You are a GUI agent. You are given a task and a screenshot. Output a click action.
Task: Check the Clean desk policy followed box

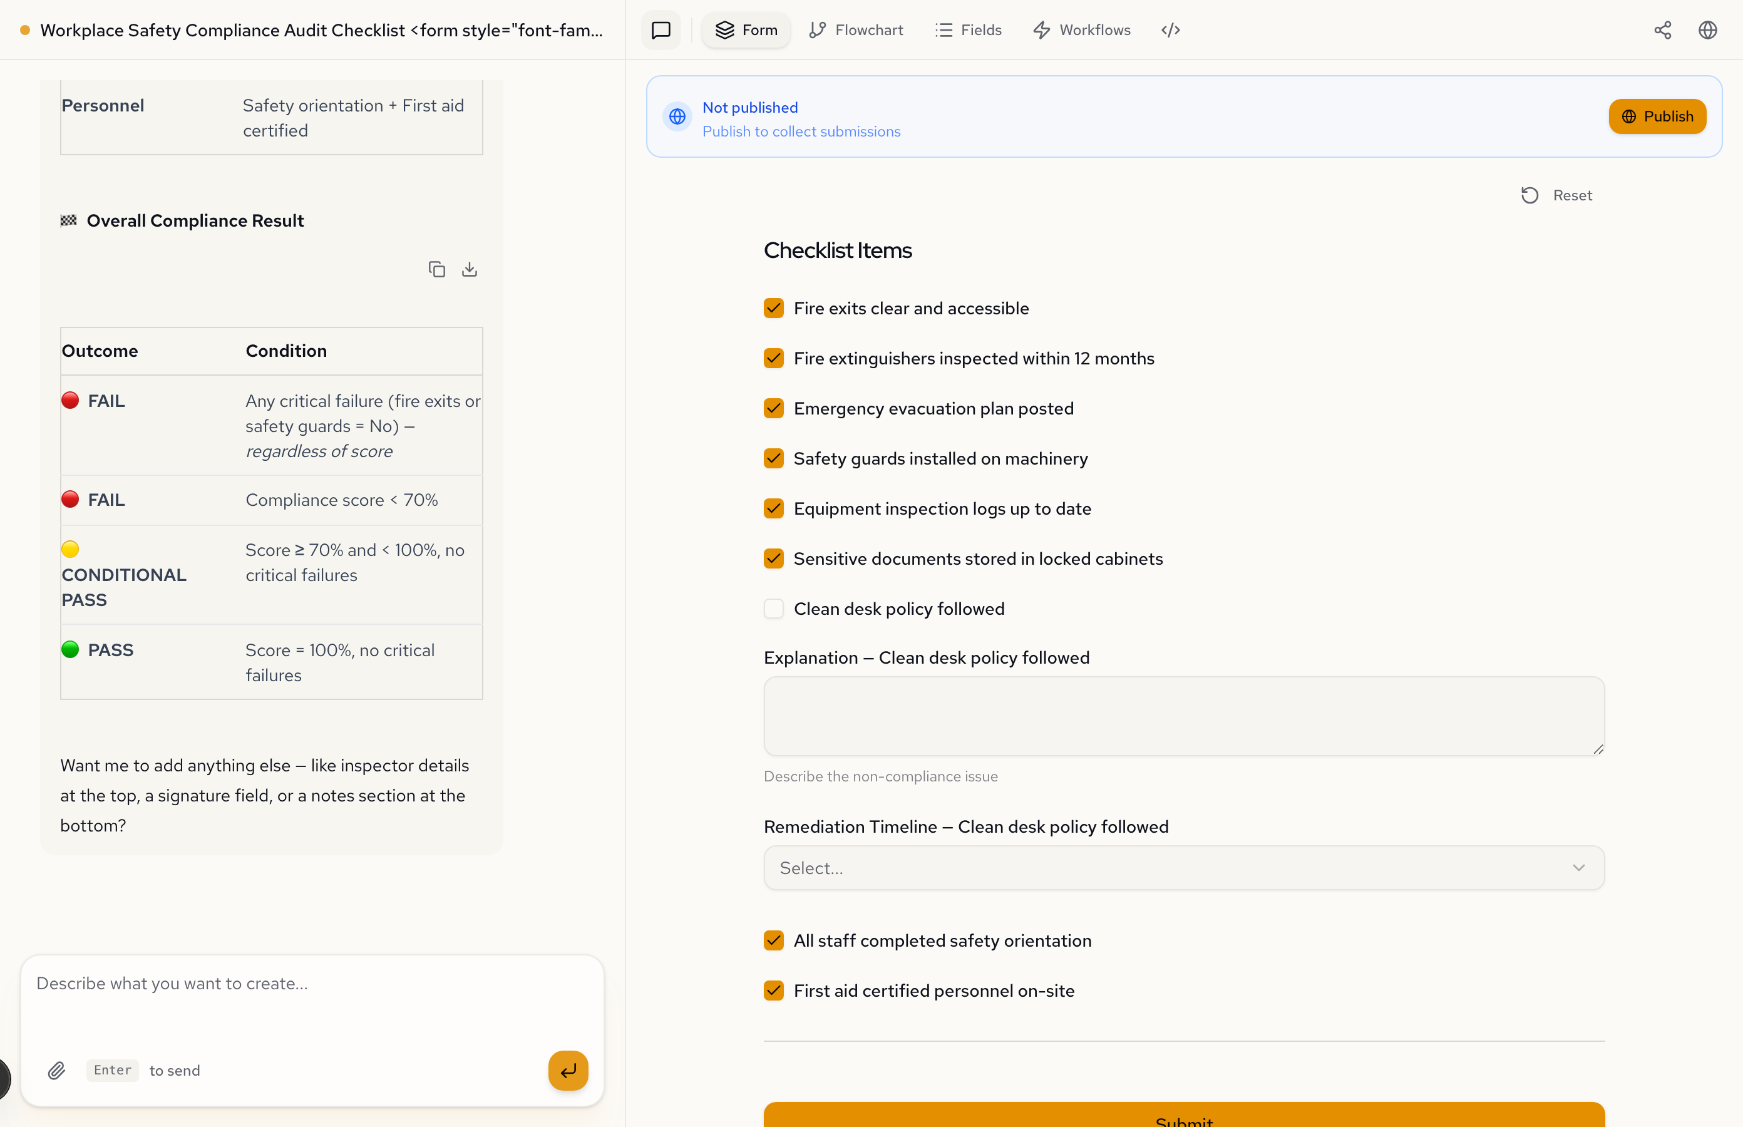pos(773,609)
